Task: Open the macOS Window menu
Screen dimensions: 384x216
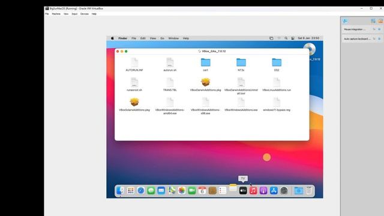Action: [x=173, y=38]
